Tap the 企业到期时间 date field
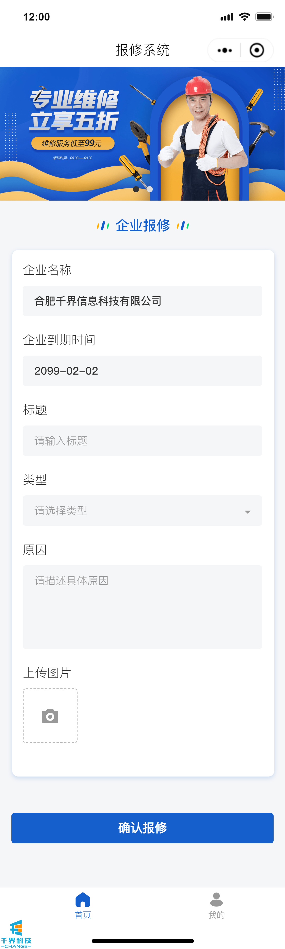The height and width of the screenshot is (949, 285). 142,371
